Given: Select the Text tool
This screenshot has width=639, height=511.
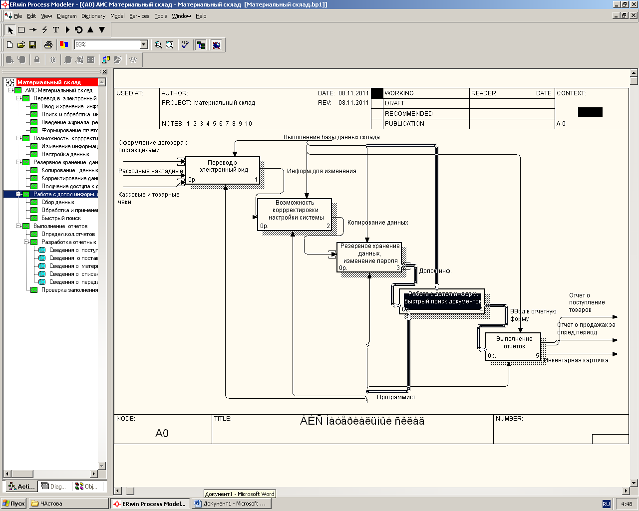Looking at the screenshot, I should [x=56, y=30].
